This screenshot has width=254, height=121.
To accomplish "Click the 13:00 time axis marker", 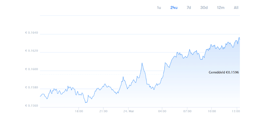I will [x=236, y=111].
